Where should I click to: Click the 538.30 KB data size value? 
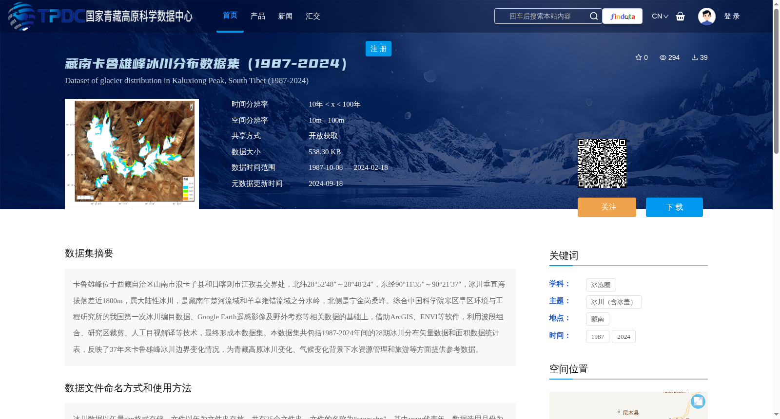click(325, 152)
